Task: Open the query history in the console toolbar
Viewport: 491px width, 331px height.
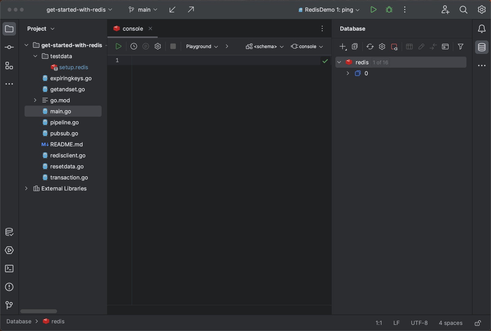Action: point(133,46)
